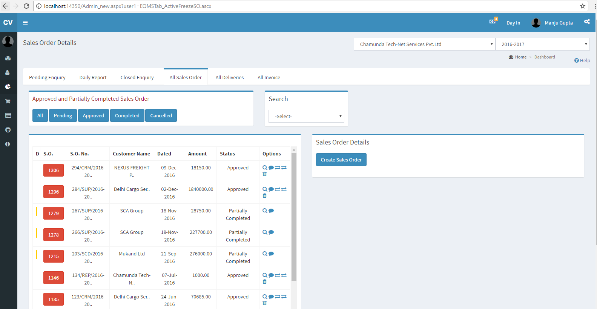The width and height of the screenshot is (597, 309).
Task: Toggle the hamburger sidebar menu
Action: [25, 23]
